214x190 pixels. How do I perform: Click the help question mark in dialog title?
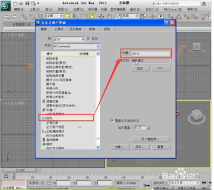point(166,23)
